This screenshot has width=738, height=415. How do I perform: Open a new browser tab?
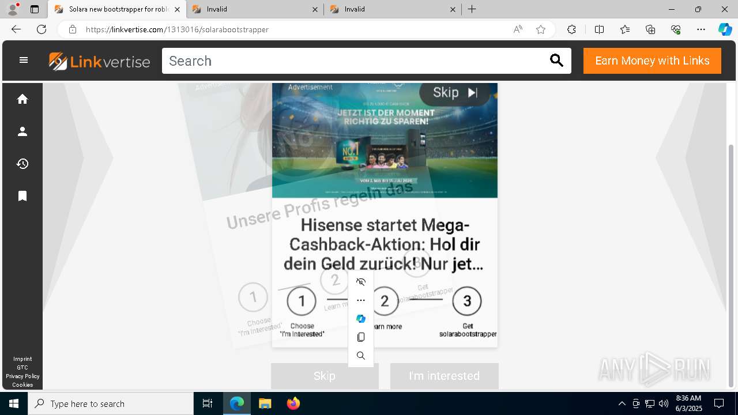point(472,9)
